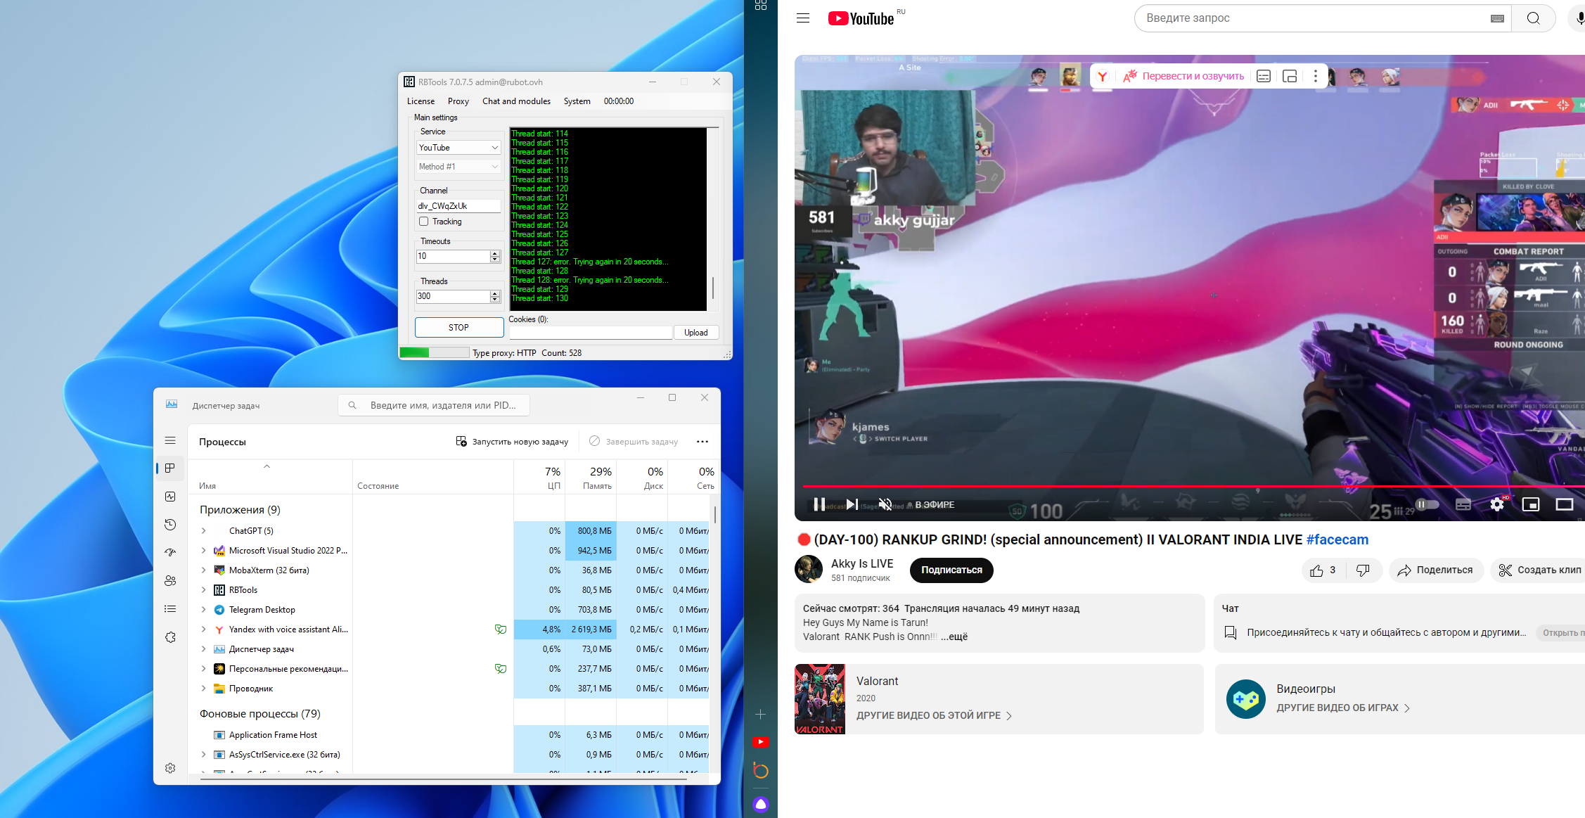Screen dimensions: 1585x818
Task: Switch the player to theater mode
Action: (x=1564, y=504)
